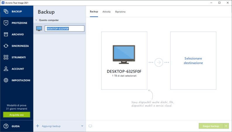Click Aggiungi backup link

[x=51, y=126]
